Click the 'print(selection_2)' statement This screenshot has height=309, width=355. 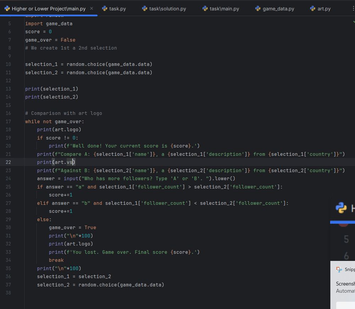51,97
